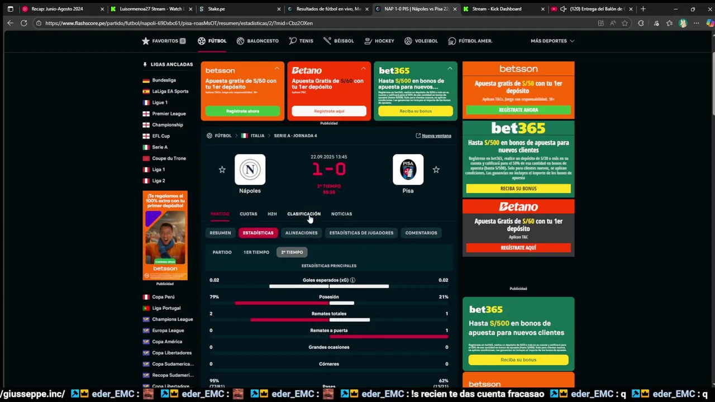Image resolution: width=715 pixels, height=402 pixels.
Task: Go to Béisbol section
Action: point(339,41)
